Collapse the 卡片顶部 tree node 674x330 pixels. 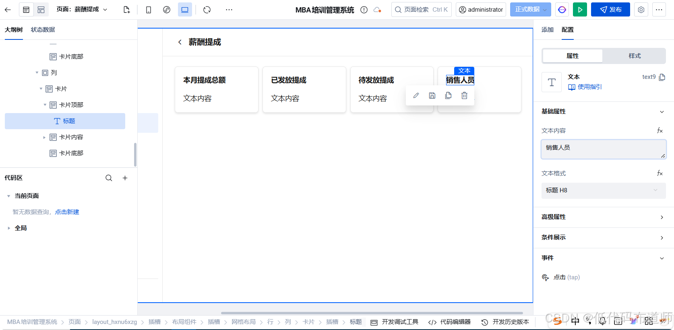(45, 105)
